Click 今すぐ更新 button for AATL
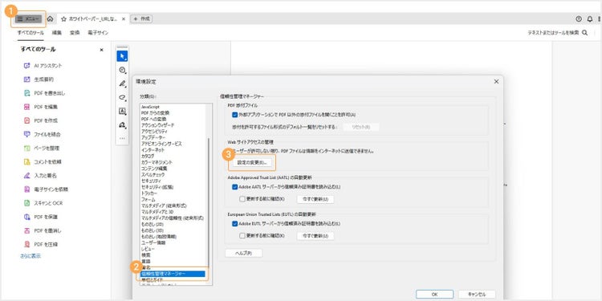Image resolution: width=602 pixels, height=301 pixels. 315,199
